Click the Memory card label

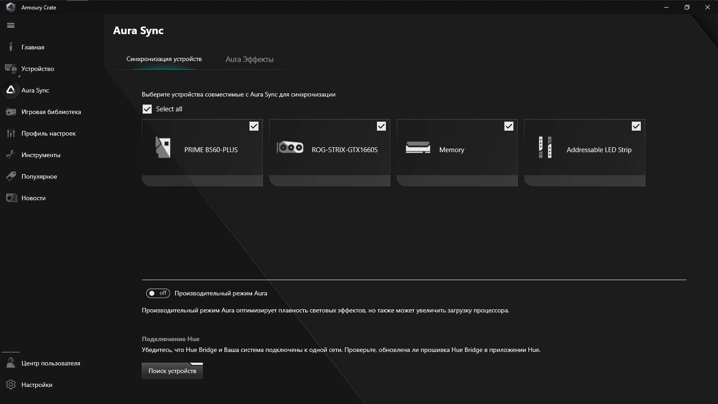(x=451, y=150)
